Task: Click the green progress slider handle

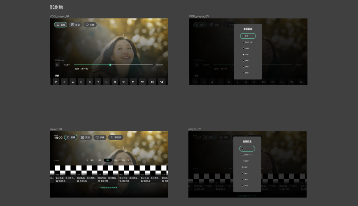Action: [x=110, y=65]
